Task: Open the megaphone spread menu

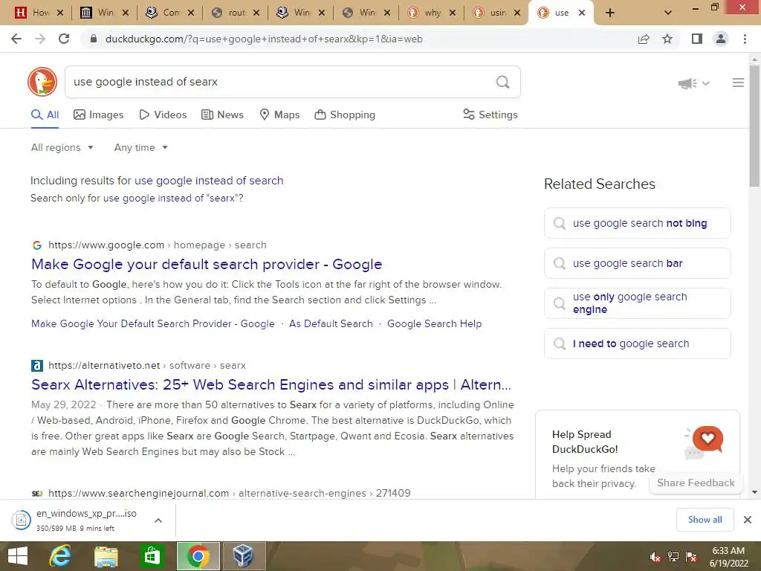Action: click(693, 83)
